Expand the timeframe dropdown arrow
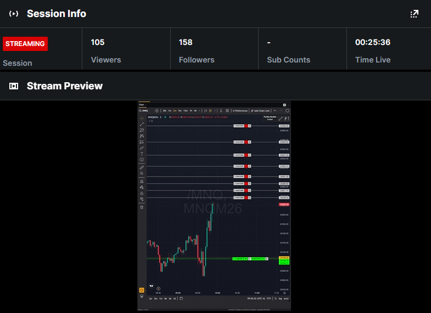 point(199,111)
